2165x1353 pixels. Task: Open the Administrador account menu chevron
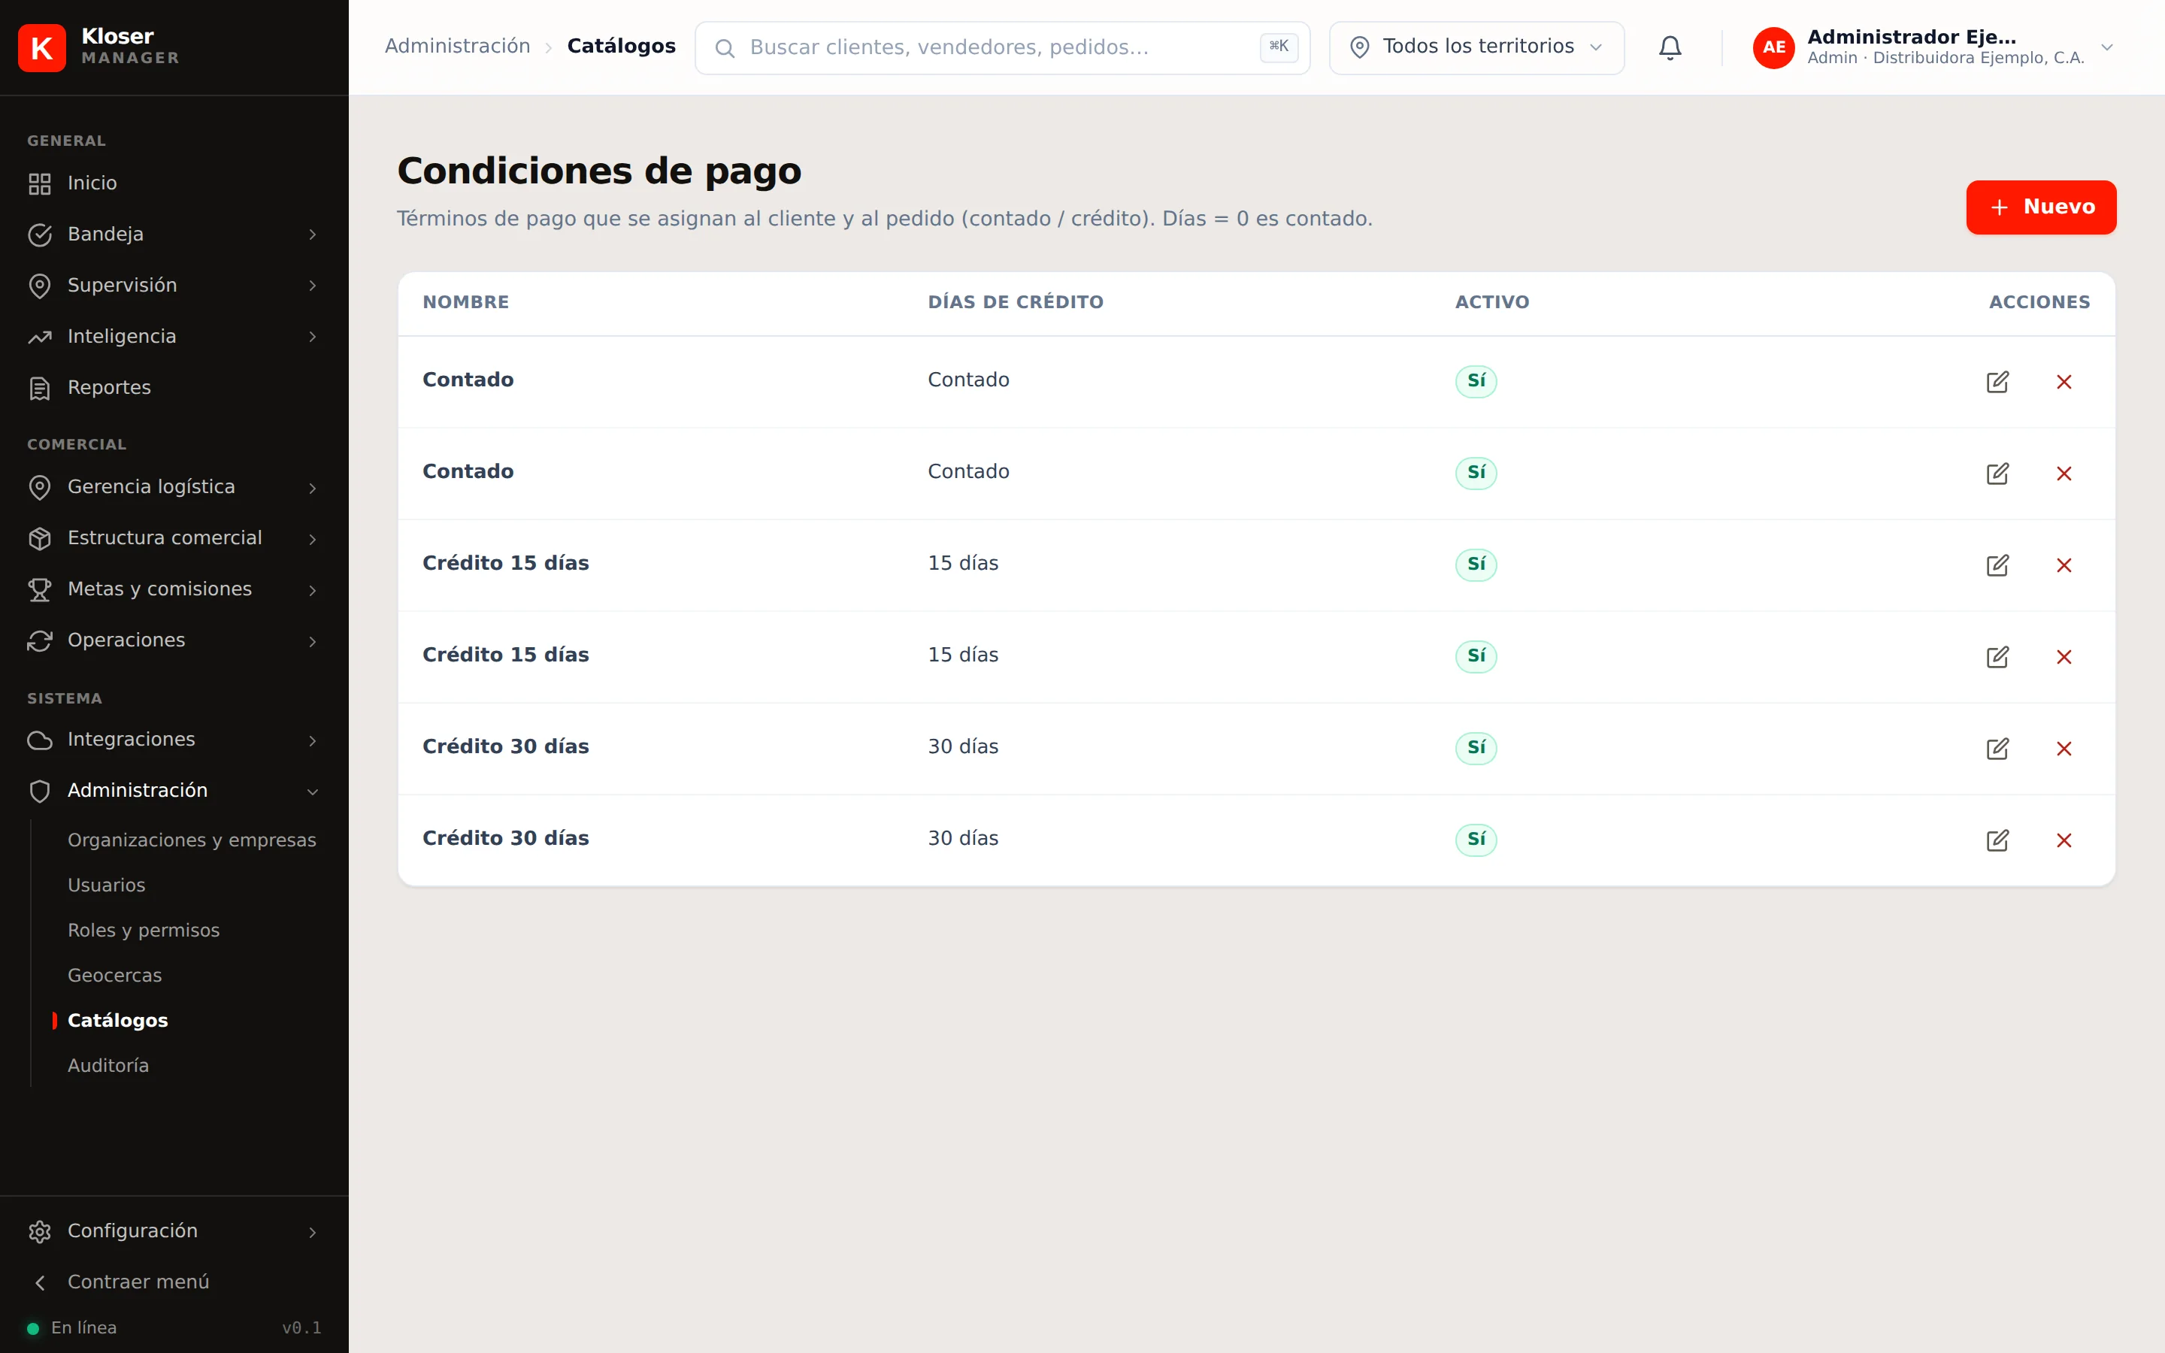2106,47
